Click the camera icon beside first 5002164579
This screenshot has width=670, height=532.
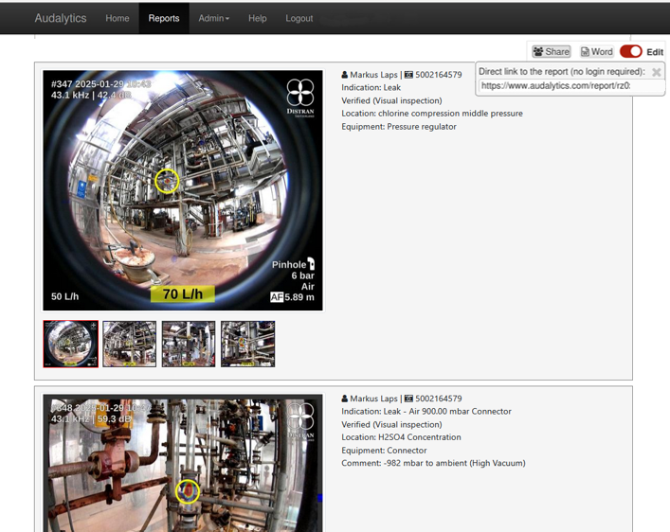(409, 75)
